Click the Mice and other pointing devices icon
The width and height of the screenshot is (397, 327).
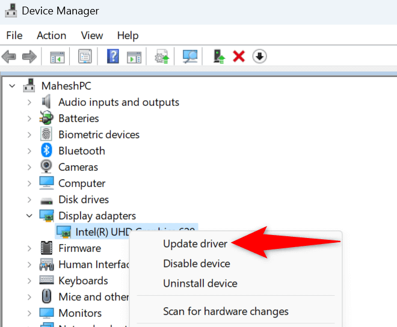pos(46,296)
